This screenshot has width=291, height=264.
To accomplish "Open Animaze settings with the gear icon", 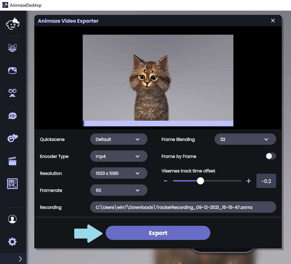I will [12, 242].
